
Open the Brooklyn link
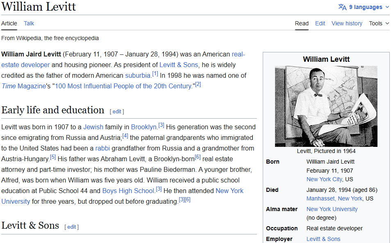[x=144, y=127]
